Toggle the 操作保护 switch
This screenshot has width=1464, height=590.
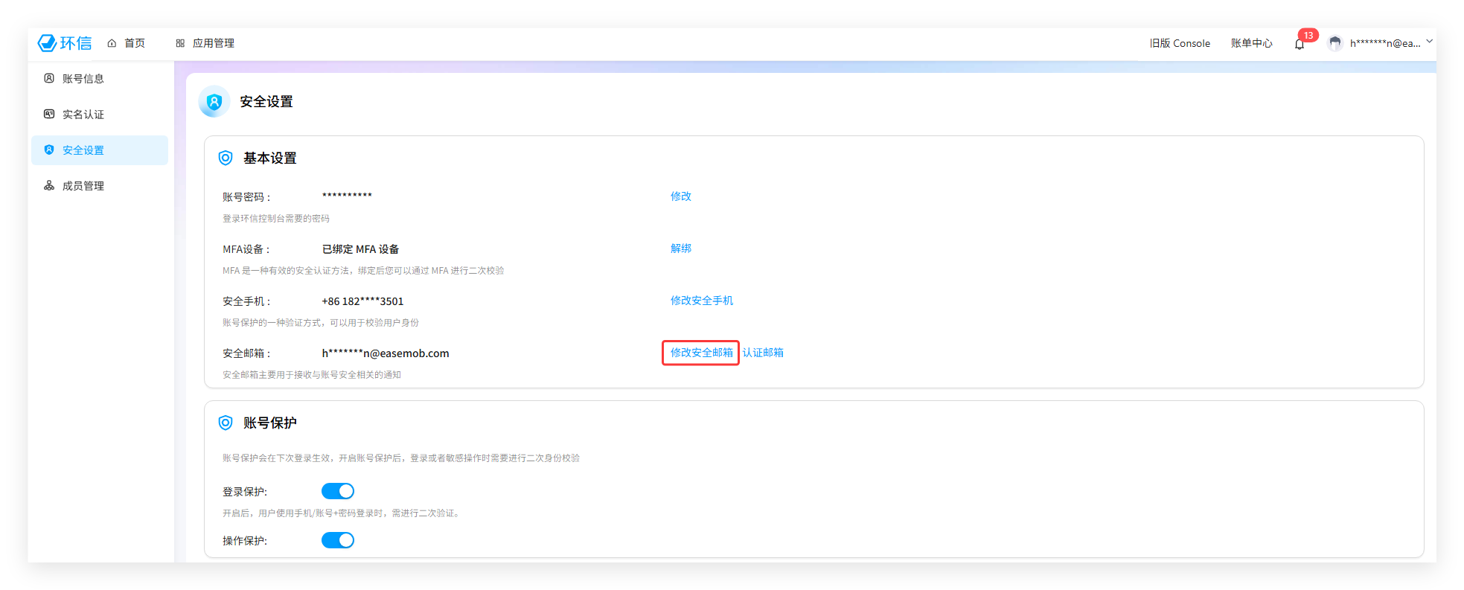coord(338,540)
